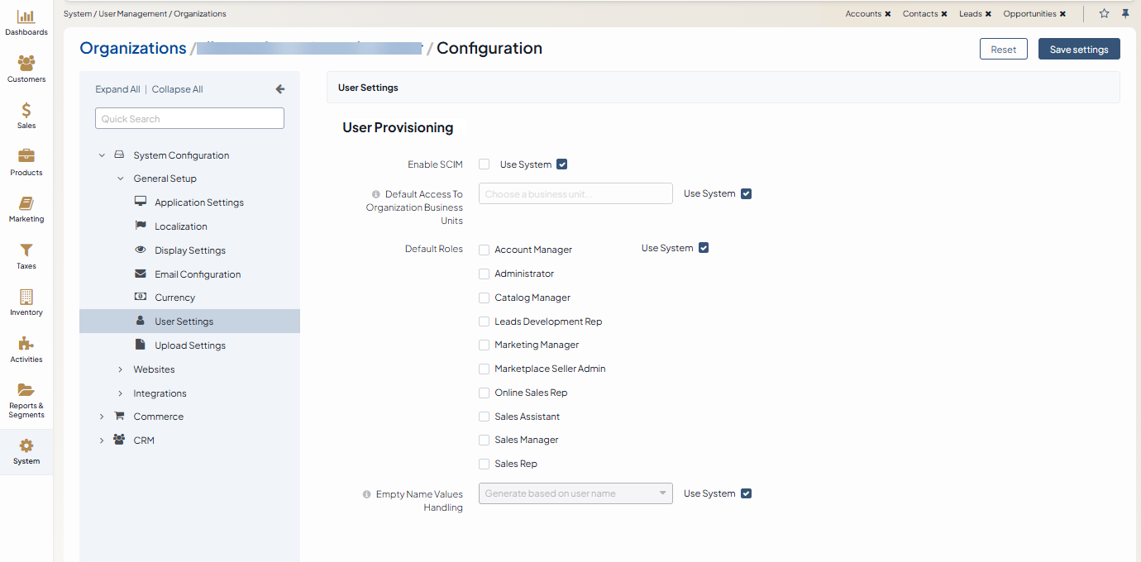Click the Expand All link
The image size is (1141, 562).
click(x=117, y=88)
